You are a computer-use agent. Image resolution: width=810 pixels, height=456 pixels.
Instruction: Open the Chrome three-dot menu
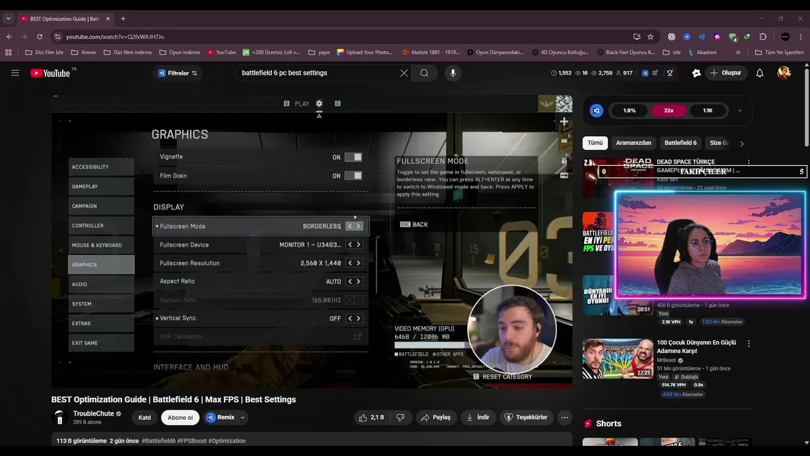point(801,37)
